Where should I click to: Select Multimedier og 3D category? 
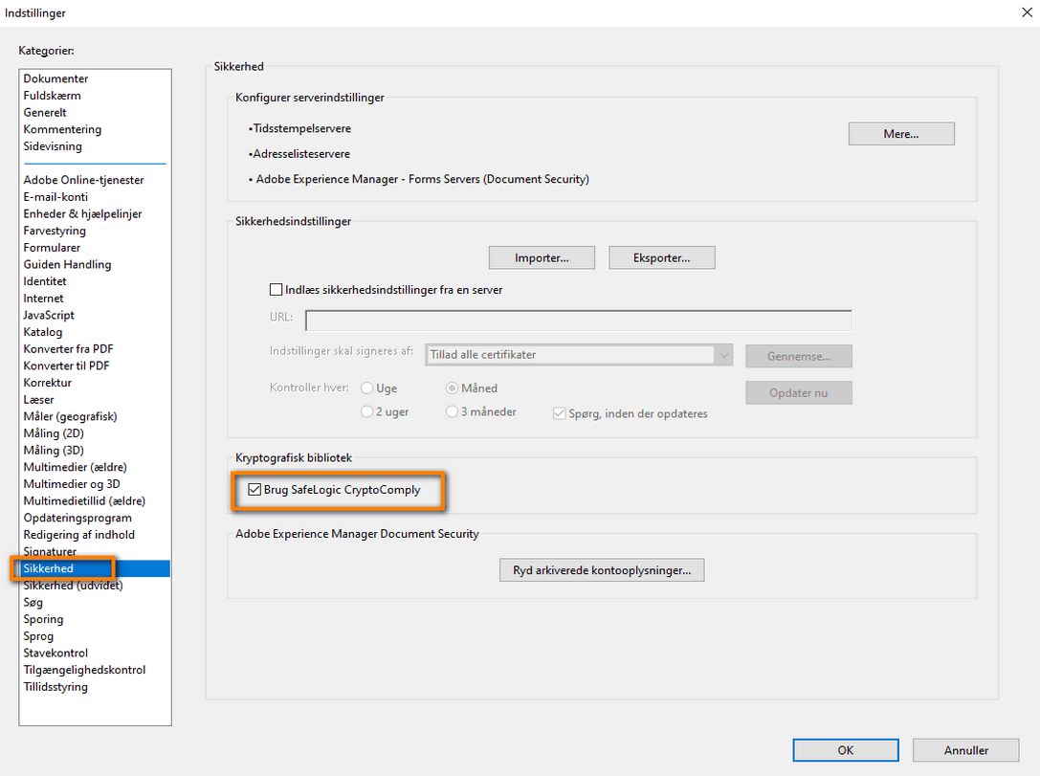click(x=72, y=484)
